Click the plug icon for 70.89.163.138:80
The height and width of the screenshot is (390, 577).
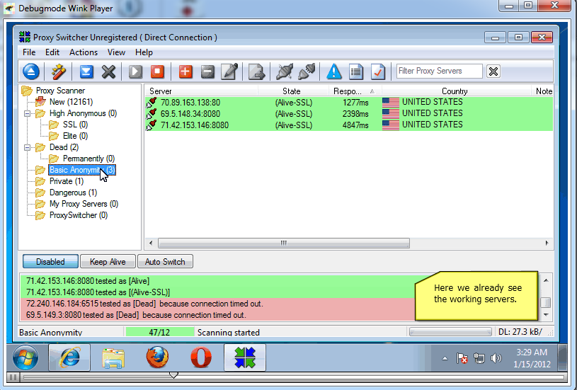coord(152,103)
